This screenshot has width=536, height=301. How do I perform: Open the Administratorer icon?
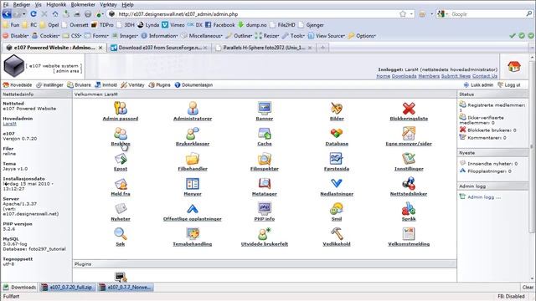(193, 108)
